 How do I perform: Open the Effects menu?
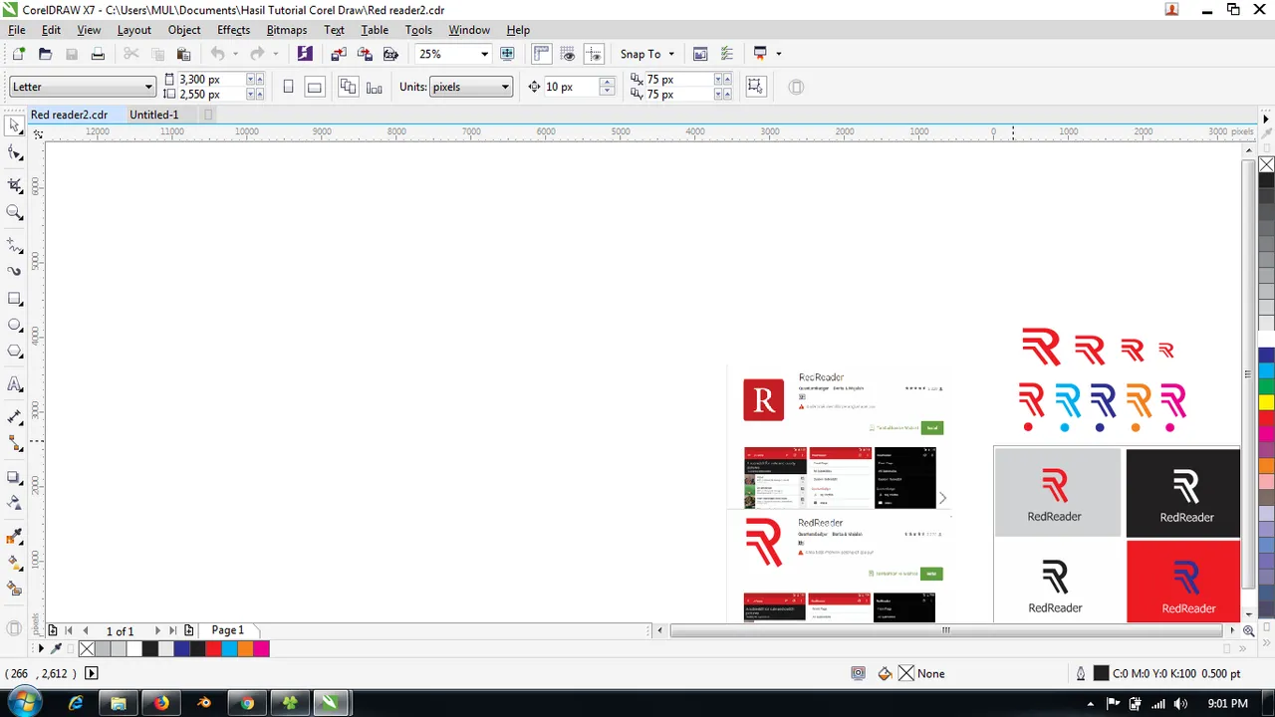233,30
